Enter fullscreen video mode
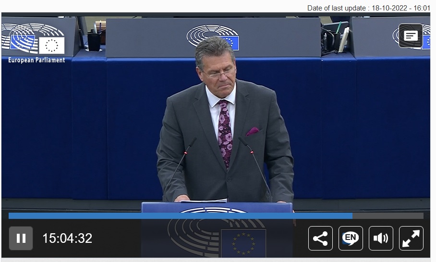The height and width of the screenshot is (262, 436). pyautogui.click(x=411, y=238)
